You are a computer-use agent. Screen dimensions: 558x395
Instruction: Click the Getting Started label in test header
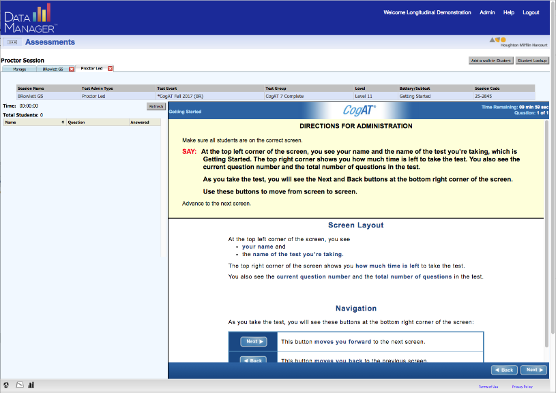point(186,112)
